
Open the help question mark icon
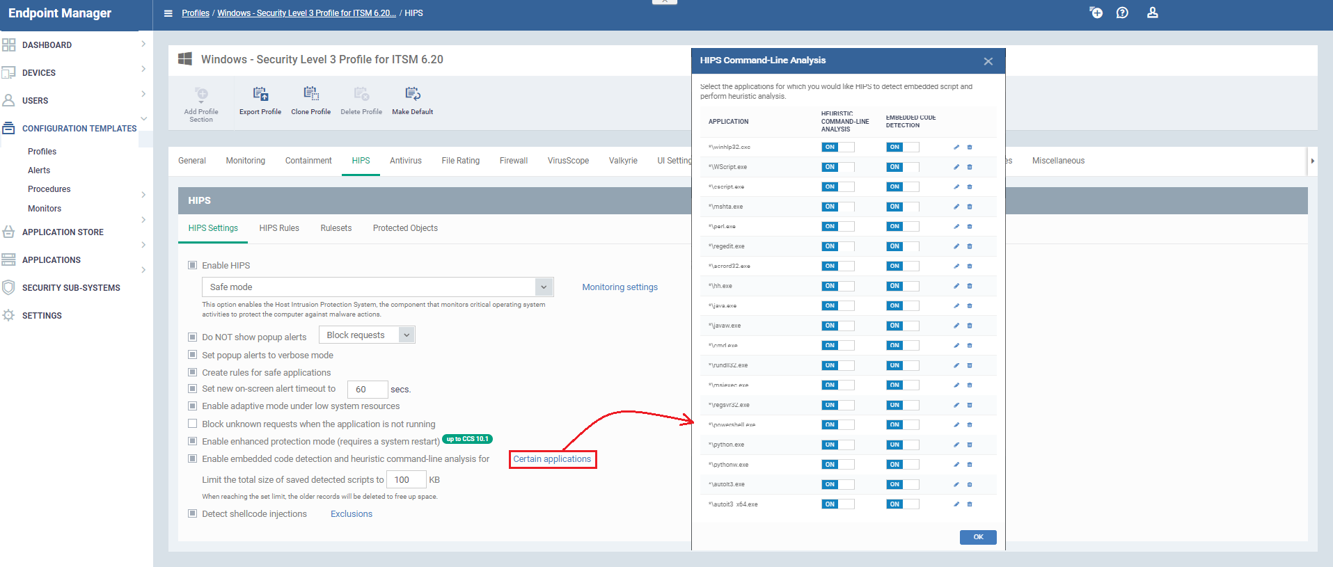pyautogui.click(x=1122, y=13)
